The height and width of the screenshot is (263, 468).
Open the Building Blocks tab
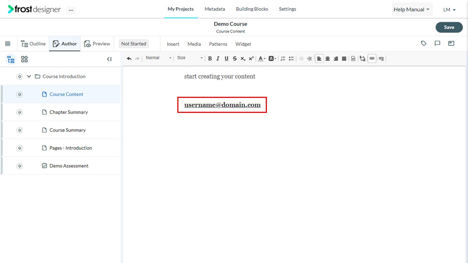pyautogui.click(x=252, y=9)
